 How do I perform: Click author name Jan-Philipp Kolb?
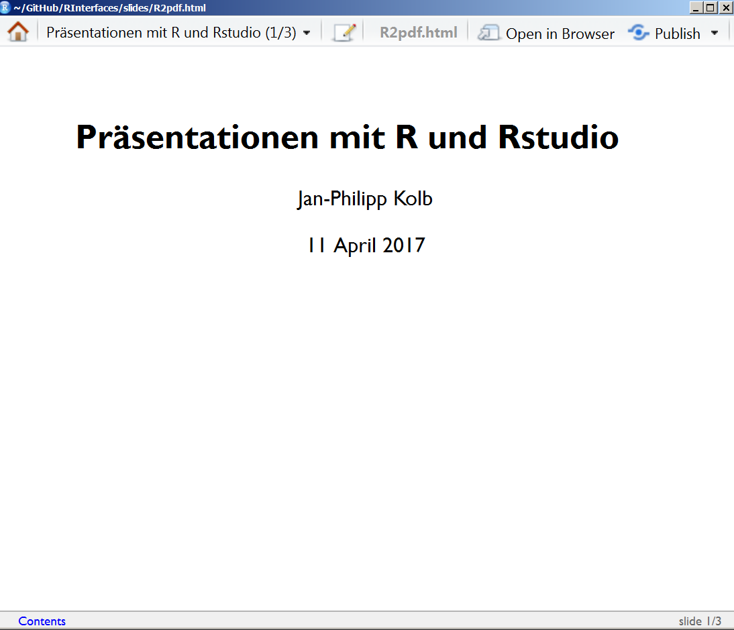365,199
